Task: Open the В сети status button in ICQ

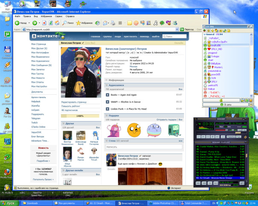Action: point(226,104)
